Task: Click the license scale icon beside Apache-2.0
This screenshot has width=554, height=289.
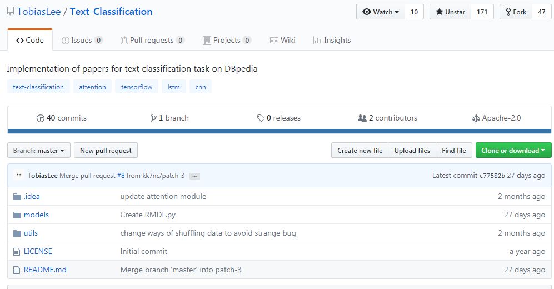Action: [x=476, y=118]
